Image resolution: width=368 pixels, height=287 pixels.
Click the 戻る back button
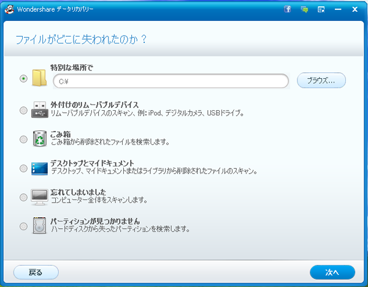tap(36, 272)
